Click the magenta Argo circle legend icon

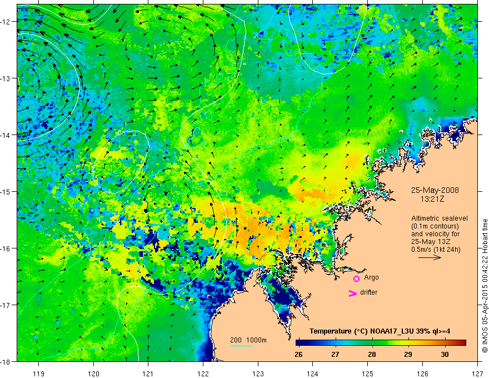click(x=356, y=278)
